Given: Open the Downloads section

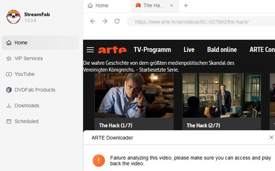Looking at the screenshot, I should point(40,106).
